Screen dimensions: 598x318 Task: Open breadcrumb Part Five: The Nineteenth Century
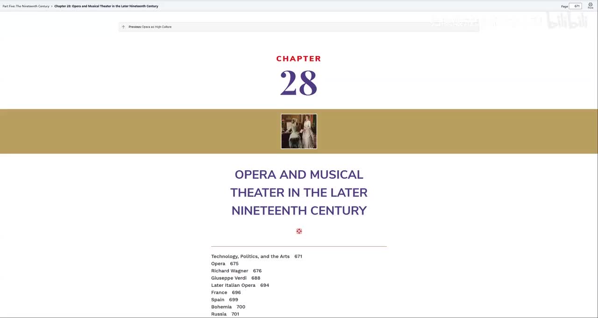tap(26, 6)
